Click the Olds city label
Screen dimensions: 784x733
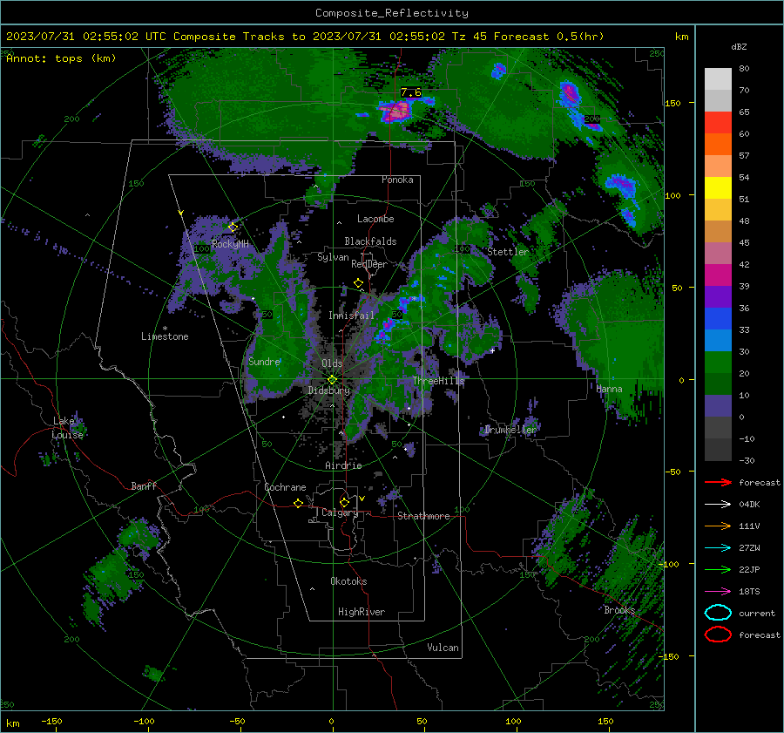point(332,363)
